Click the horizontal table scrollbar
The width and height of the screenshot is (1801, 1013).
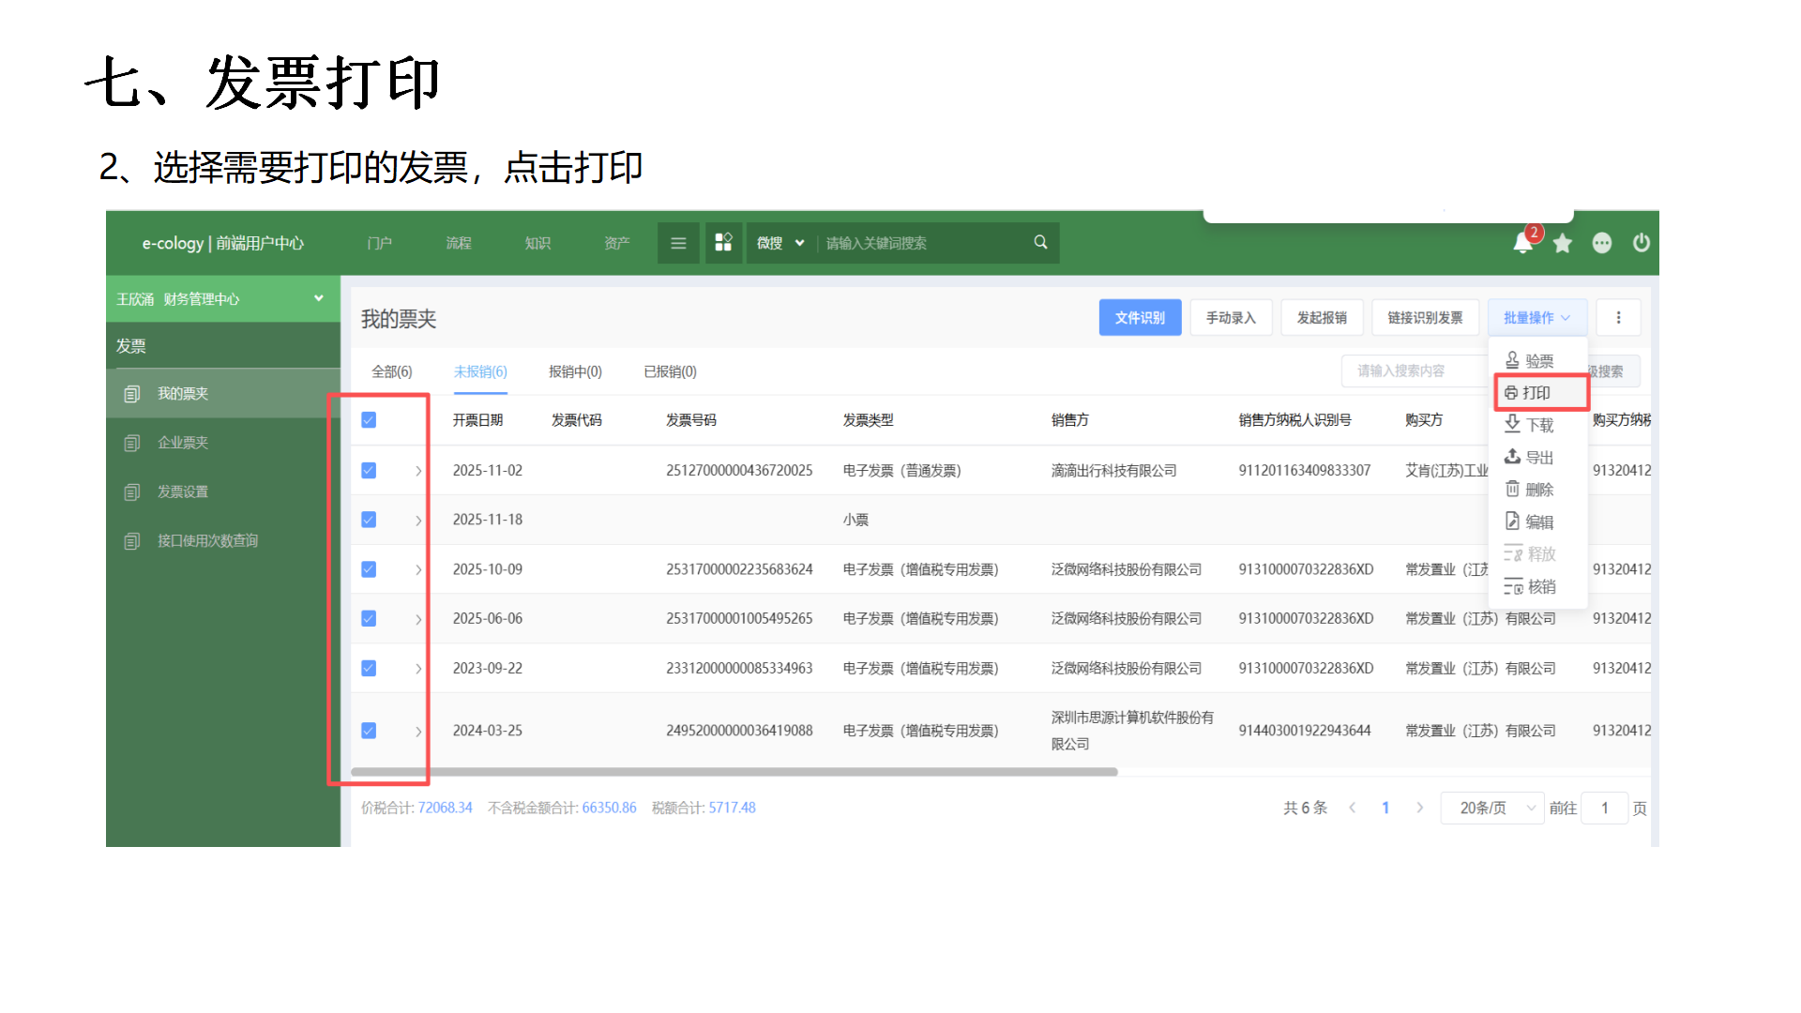click(x=734, y=772)
